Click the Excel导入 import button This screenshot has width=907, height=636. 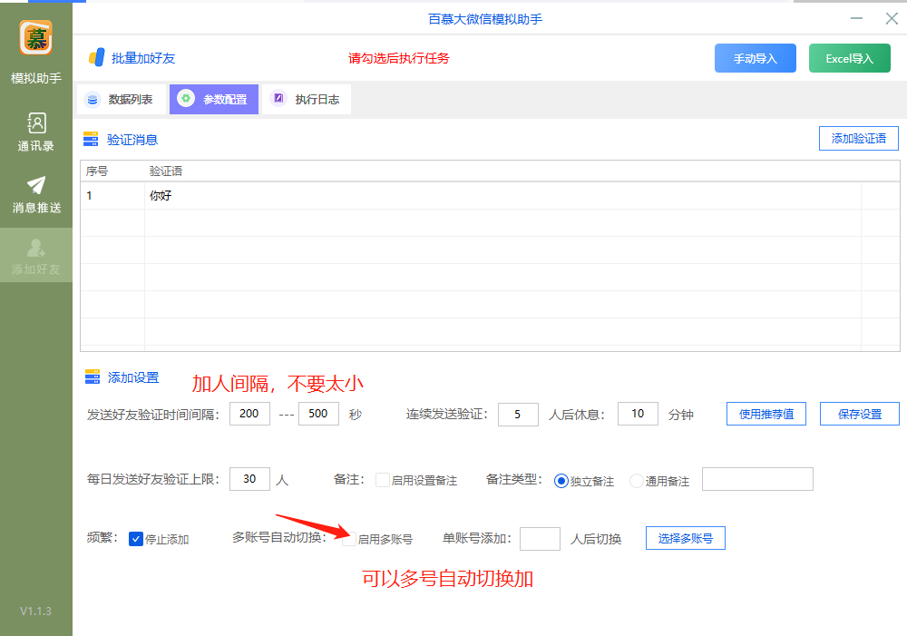point(849,57)
